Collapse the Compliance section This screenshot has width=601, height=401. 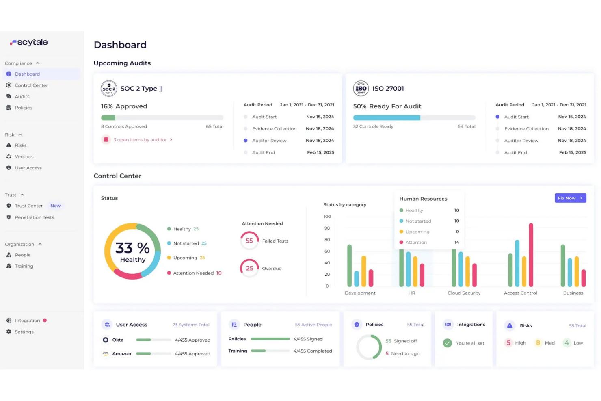[38, 63]
